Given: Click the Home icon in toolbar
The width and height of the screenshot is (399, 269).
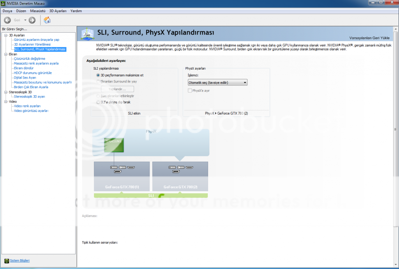Looking at the screenshot, I should [x=47, y=20].
